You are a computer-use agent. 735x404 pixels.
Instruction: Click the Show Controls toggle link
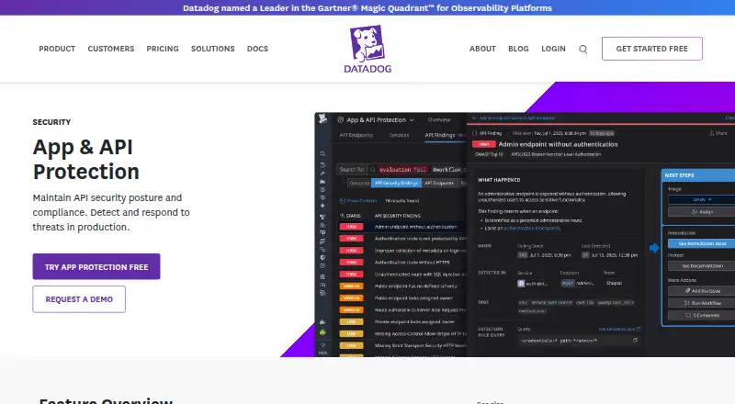[x=358, y=200]
